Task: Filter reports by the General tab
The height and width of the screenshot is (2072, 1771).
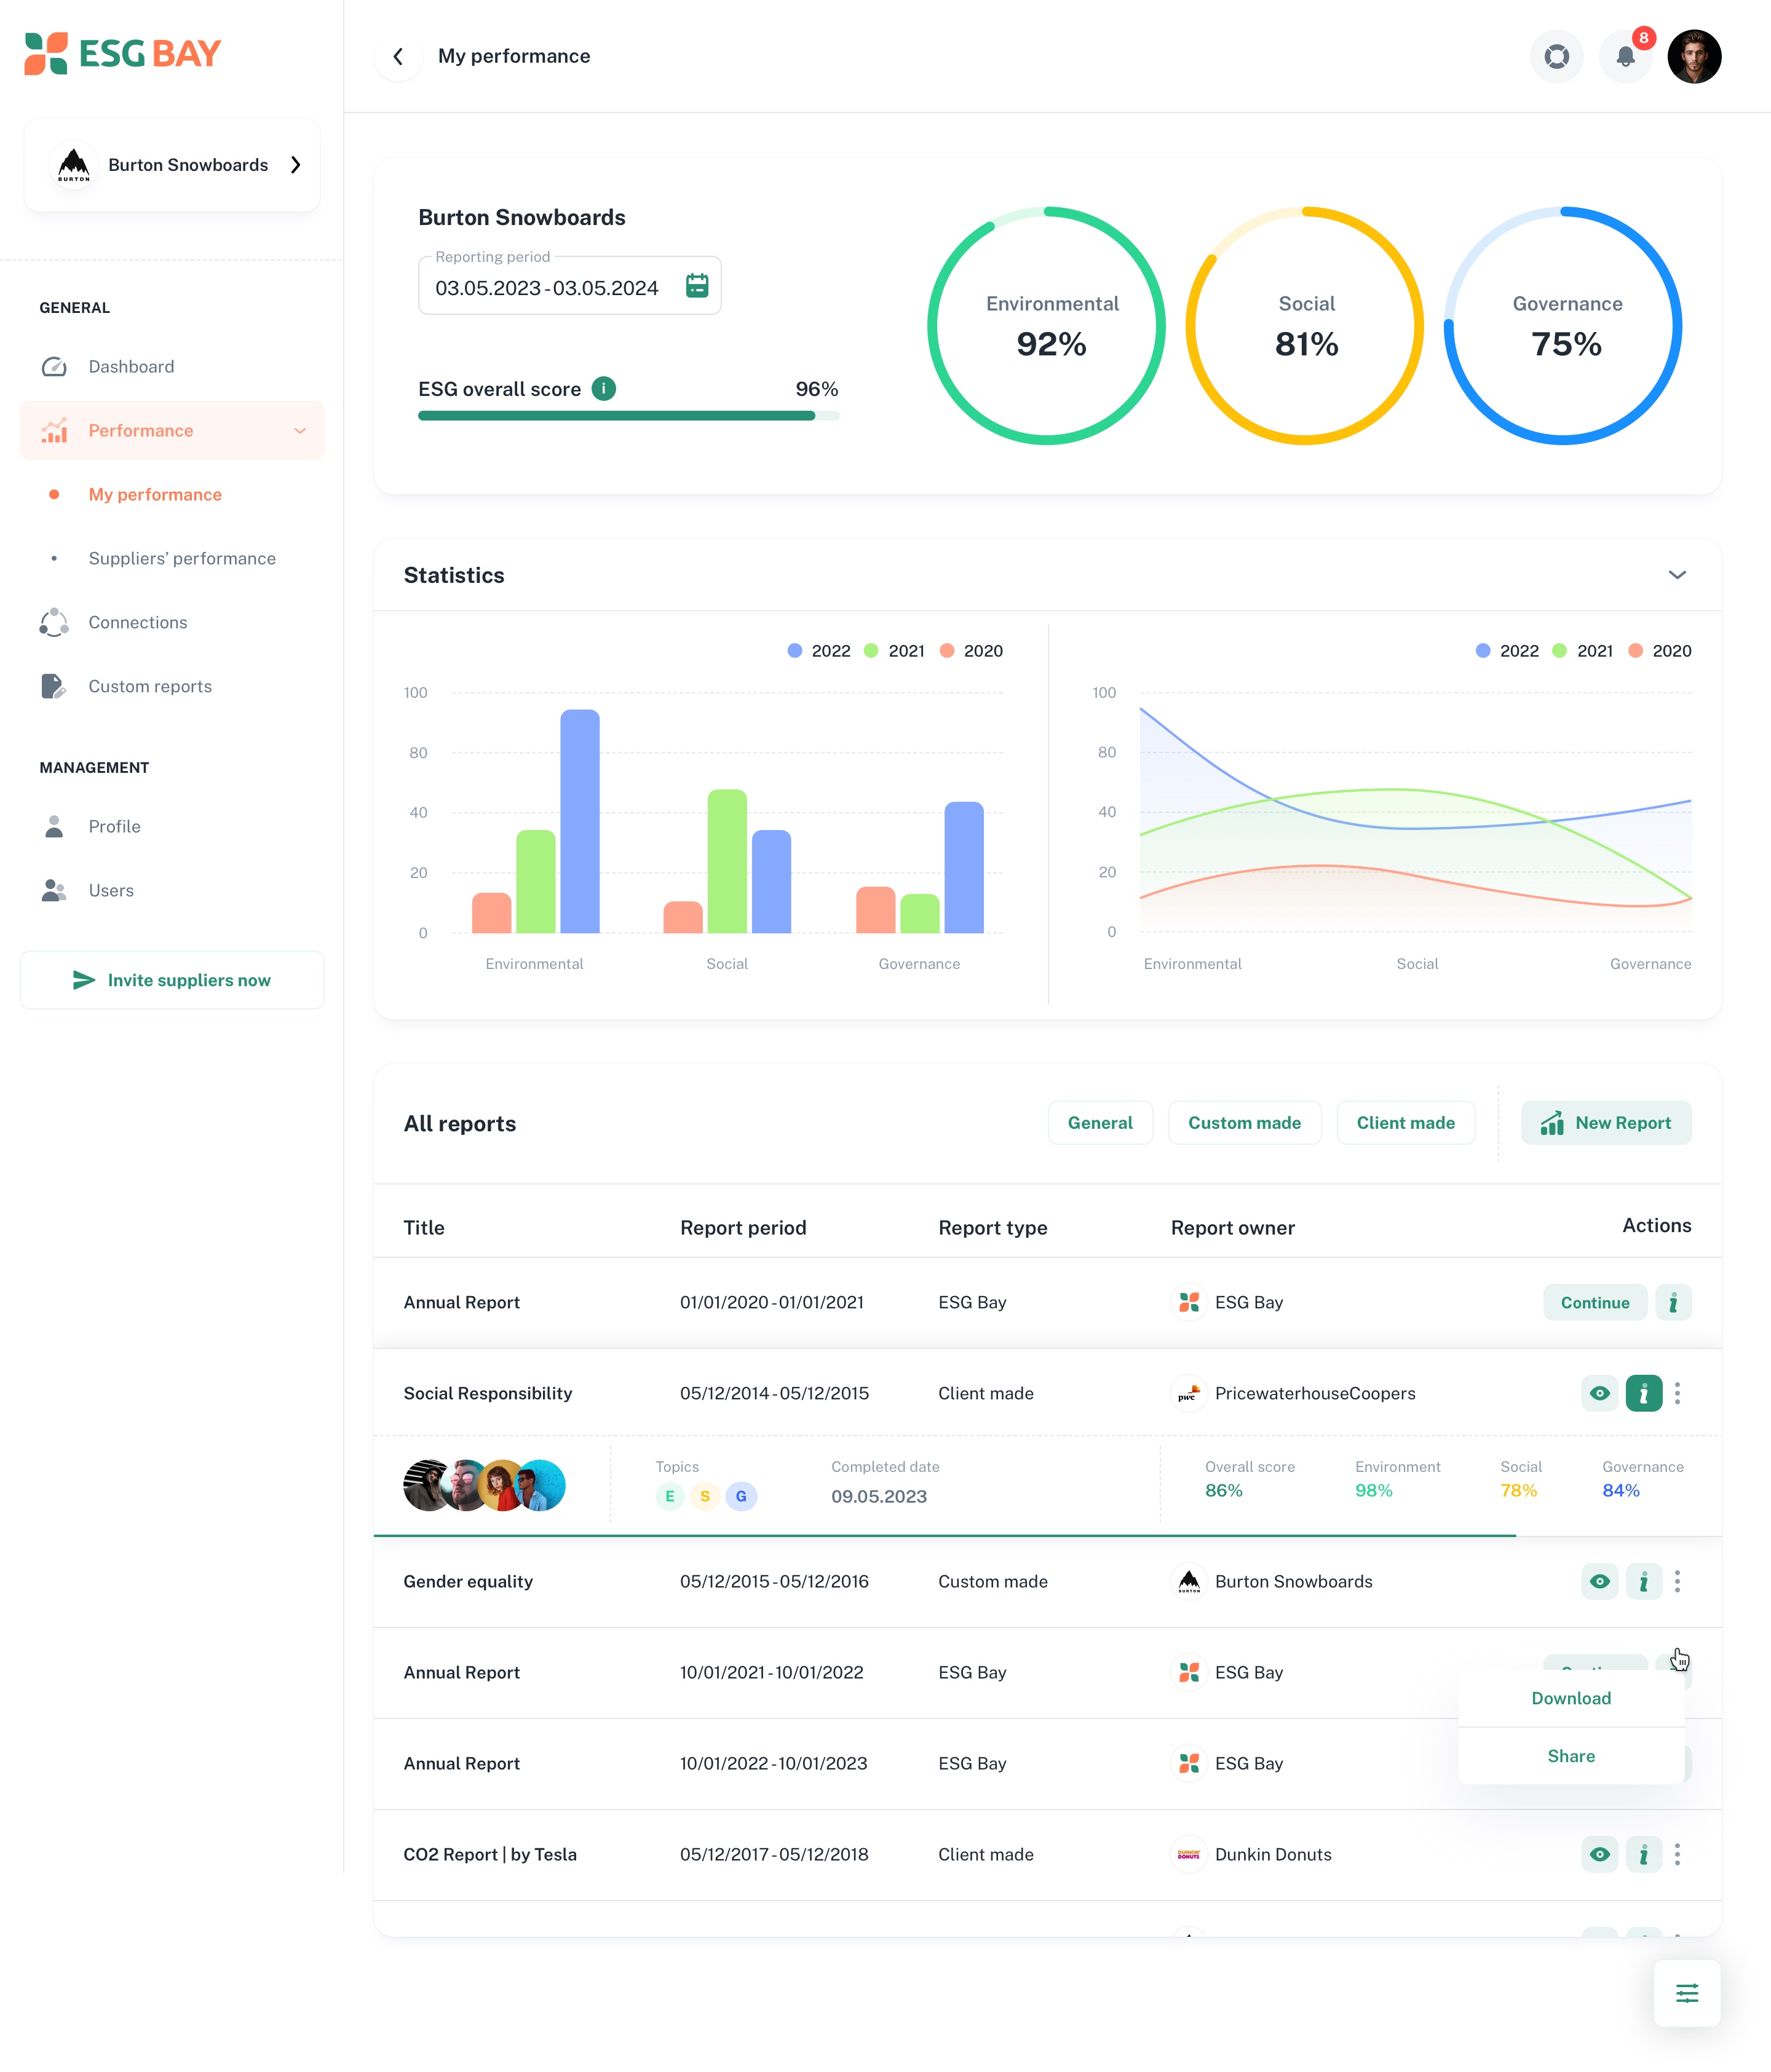Action: 1100,1123
